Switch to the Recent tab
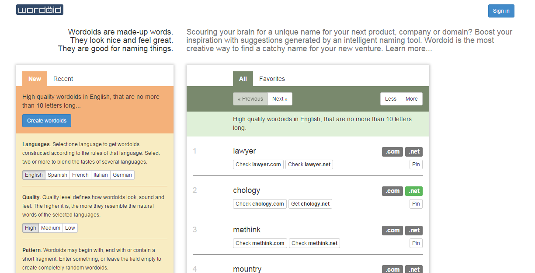This screenshot has height=273, width=535. point(63,79)
